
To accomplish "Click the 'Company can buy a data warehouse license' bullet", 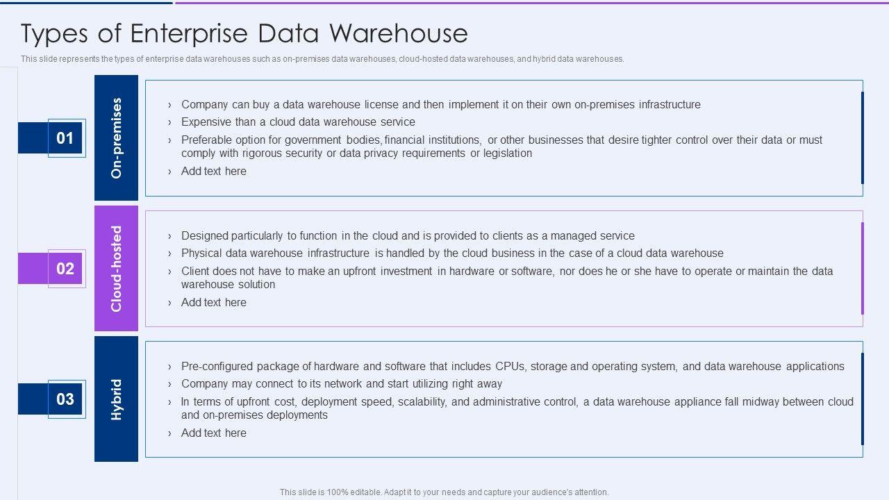I will click(440, 105).
